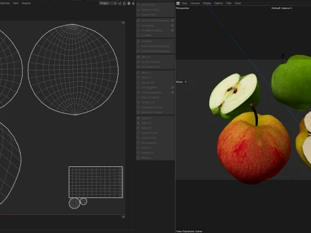This screenshot has height=233, width=311.
Task: Open the viewport Panel menu
Action: (238, 3)
